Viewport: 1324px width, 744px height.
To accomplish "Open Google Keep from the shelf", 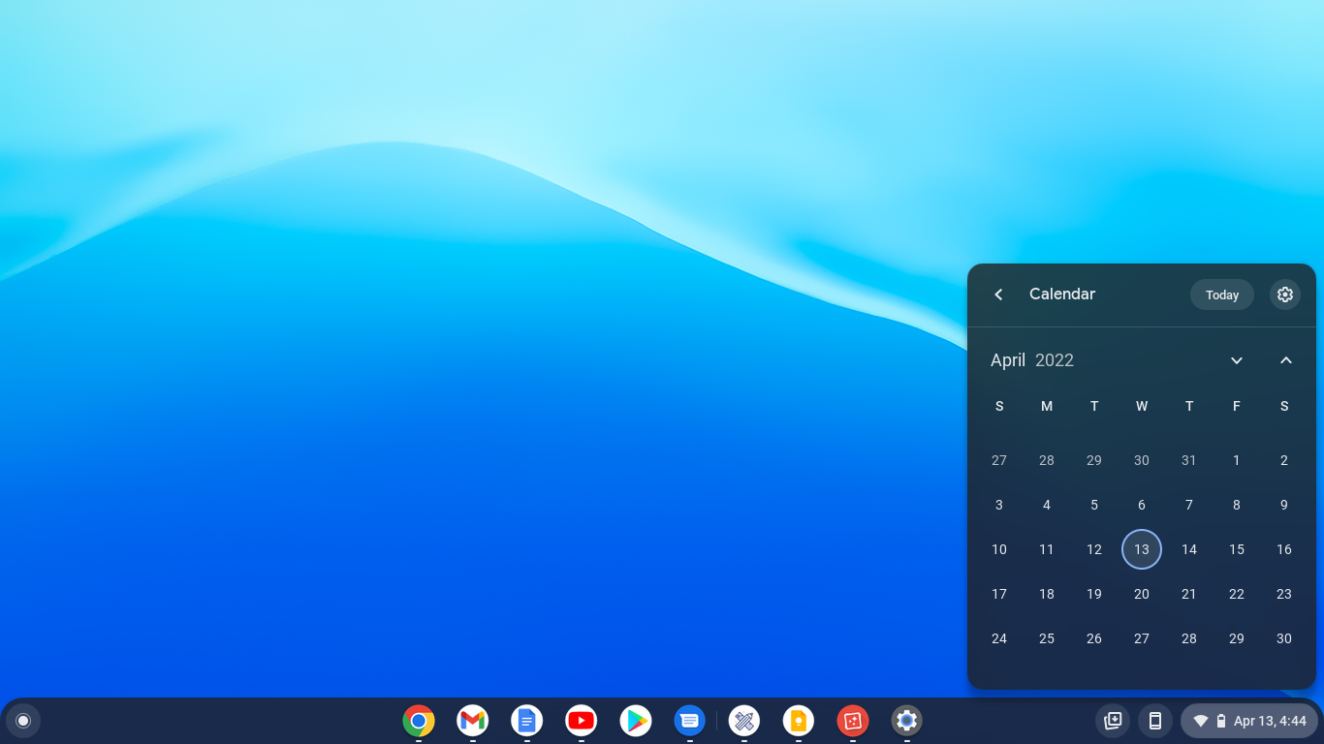I will pos(799,721).
